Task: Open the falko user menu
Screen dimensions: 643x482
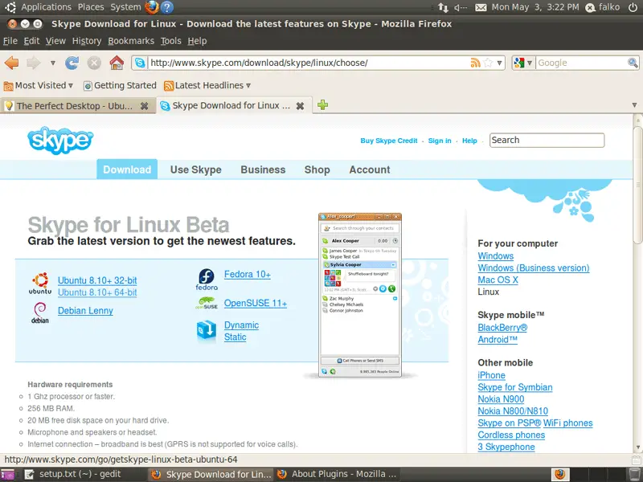Action: pyautogui.click(x=603, y=7)
